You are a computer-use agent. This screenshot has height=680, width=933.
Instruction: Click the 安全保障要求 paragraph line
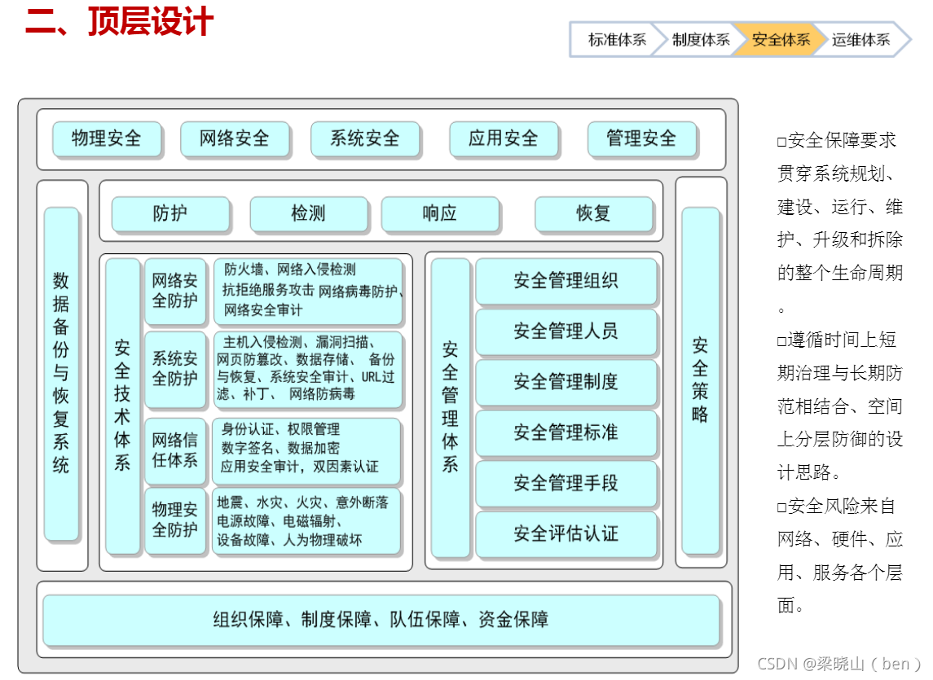(837, 140)
